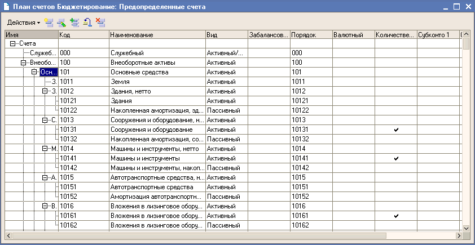Sort by the Имя column header
Screen dimensions: 475x245
32,35
